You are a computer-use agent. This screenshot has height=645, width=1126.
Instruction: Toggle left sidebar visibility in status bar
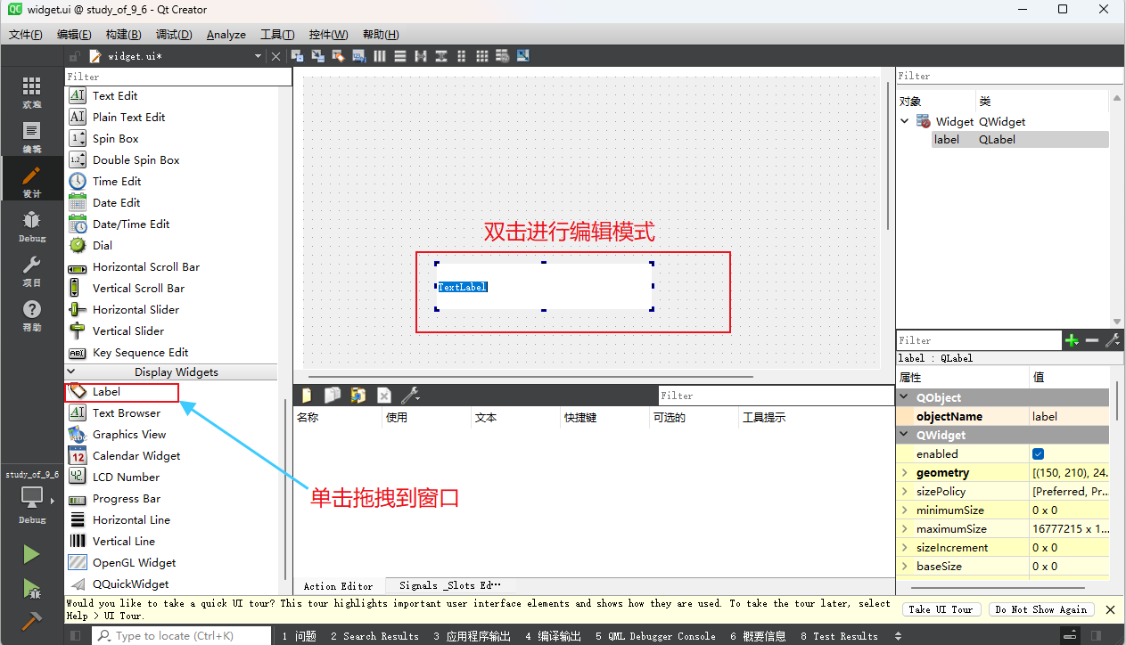(75, 636)
